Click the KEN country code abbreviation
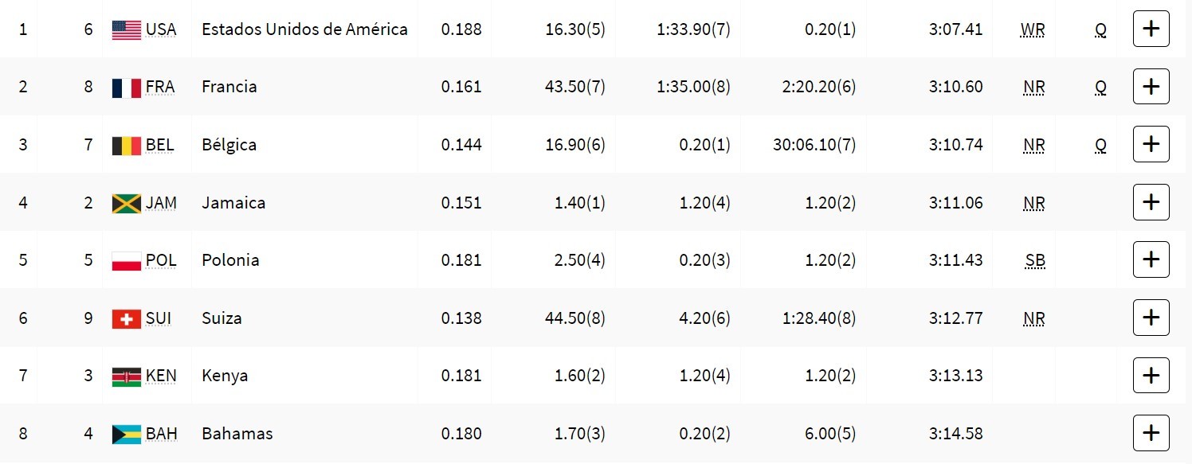This screenshot has height=464, width=1192. pos(161,376)
